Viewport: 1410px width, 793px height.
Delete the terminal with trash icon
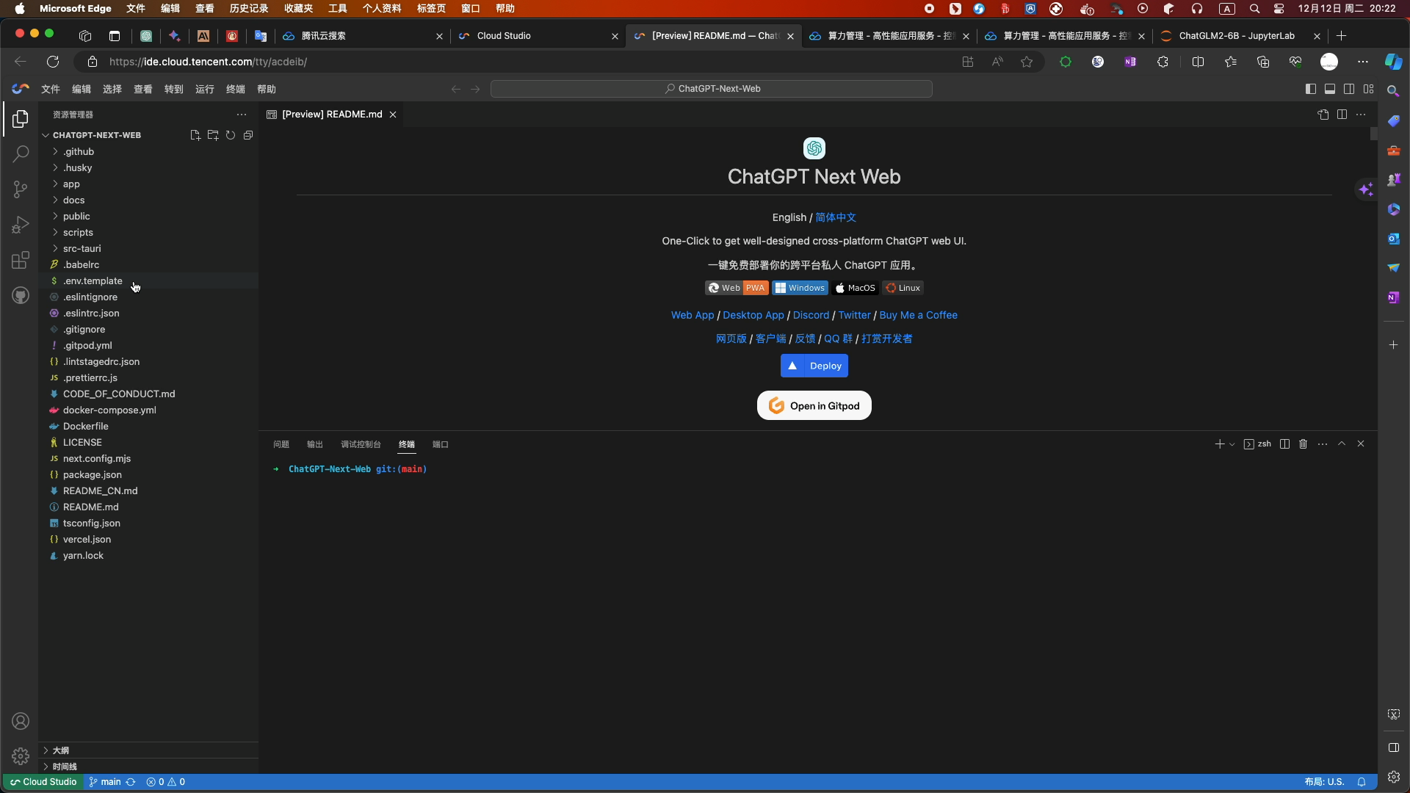point(1304,444)
